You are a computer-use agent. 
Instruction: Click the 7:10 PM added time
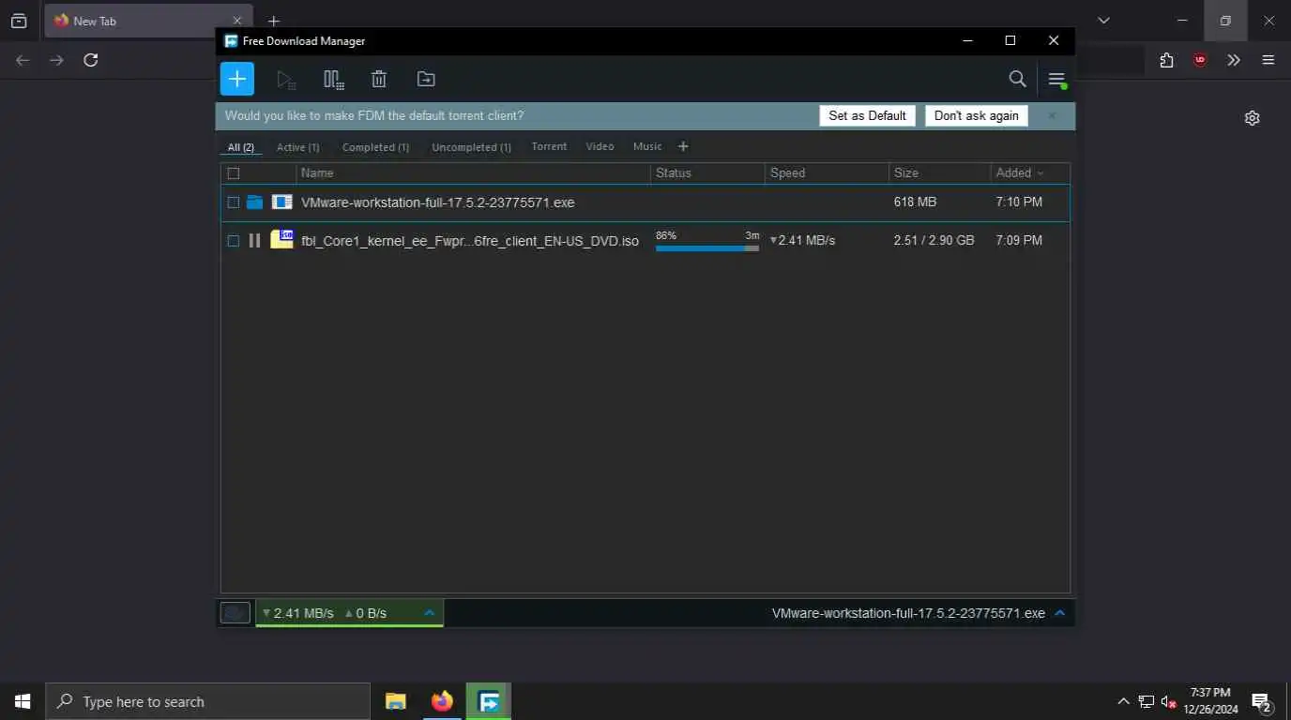(1019, 202)
